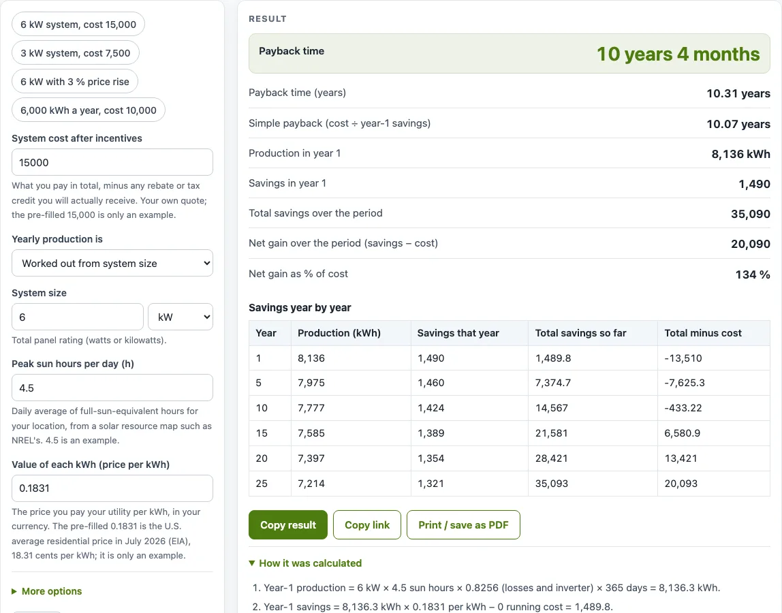Click the 'Savings year by year' heading
The height and width of the screenshot is (613, 782).
click(x=300, y=307)
